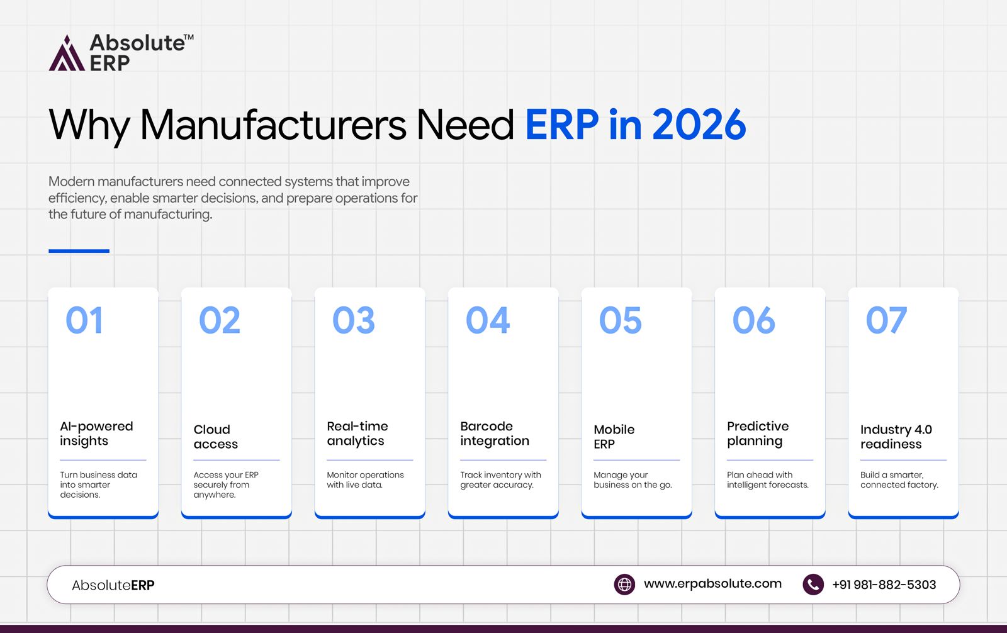
Task: Click the number 05 card numeral
Action: [621, 320]
